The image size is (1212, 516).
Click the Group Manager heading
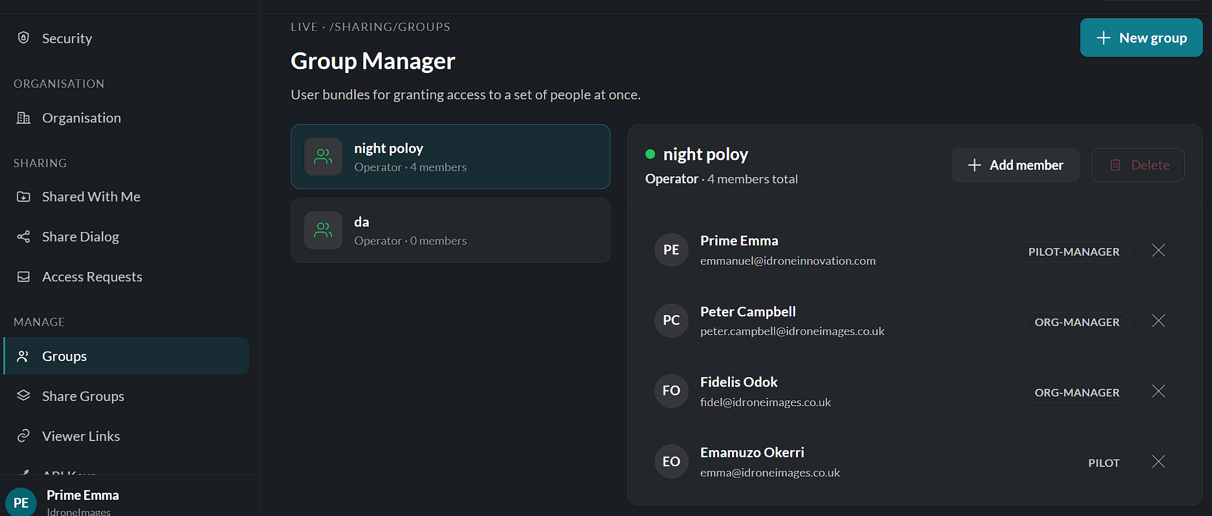373,61
